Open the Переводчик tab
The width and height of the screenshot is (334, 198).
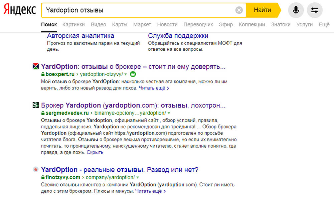click(198, 24)
